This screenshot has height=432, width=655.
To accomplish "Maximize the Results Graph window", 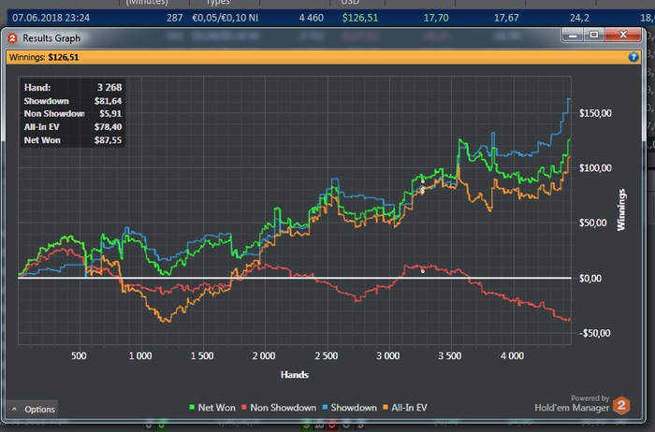I will (594, 35).
